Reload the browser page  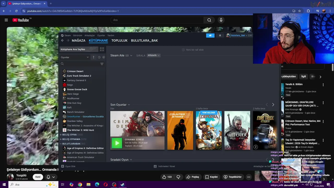click(x=16, y=11)
